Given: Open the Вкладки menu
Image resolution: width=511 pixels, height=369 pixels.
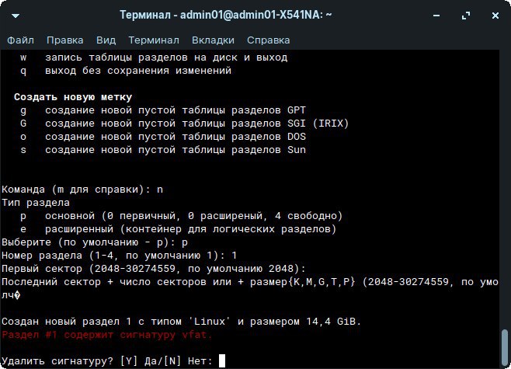Looking at the screenshot, I should 213,40.
